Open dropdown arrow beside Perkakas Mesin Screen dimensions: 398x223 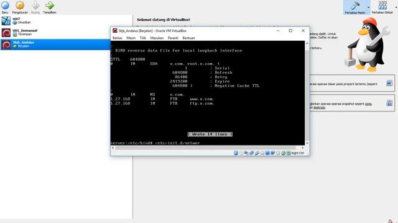369,7
